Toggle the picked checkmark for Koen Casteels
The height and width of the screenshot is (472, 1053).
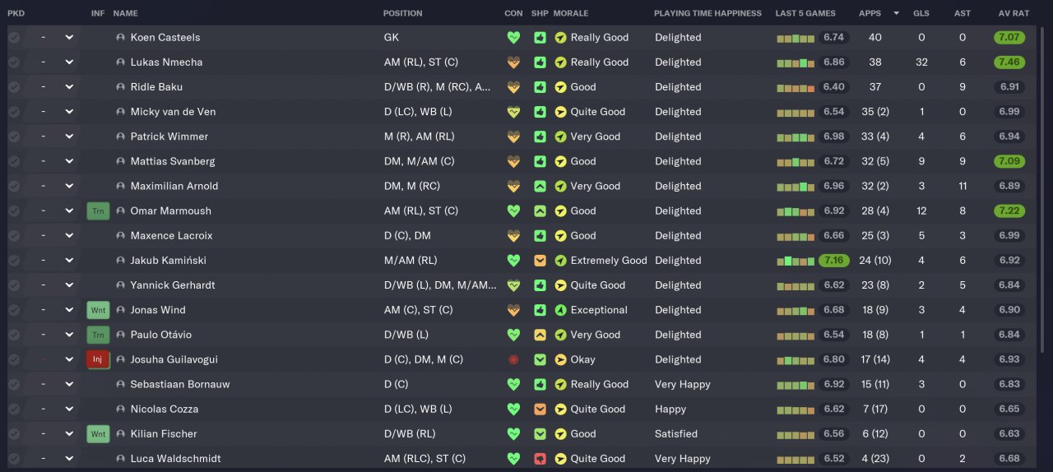click(x=14, y=38)
